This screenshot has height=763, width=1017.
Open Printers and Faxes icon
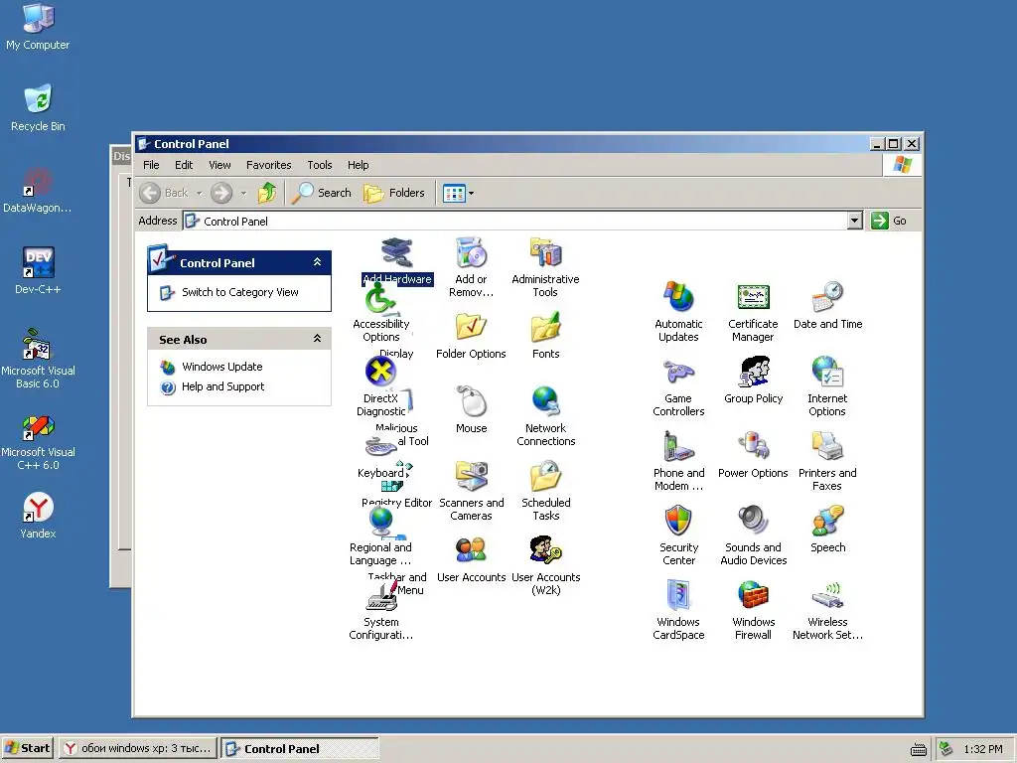coord(827,447)
